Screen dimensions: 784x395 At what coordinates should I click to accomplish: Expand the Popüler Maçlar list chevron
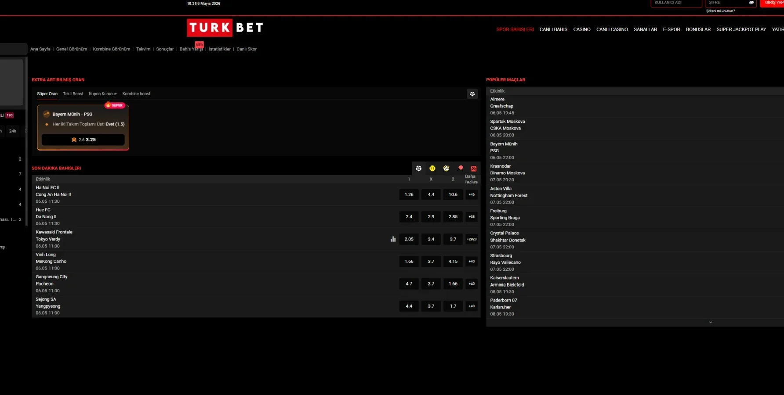click(x=711, y=322)
